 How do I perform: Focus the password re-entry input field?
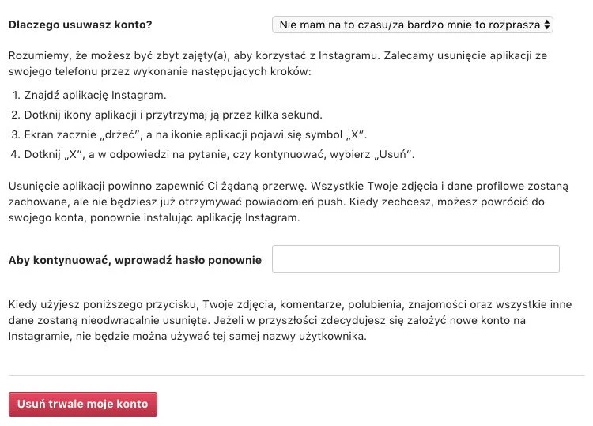point(416,259)
